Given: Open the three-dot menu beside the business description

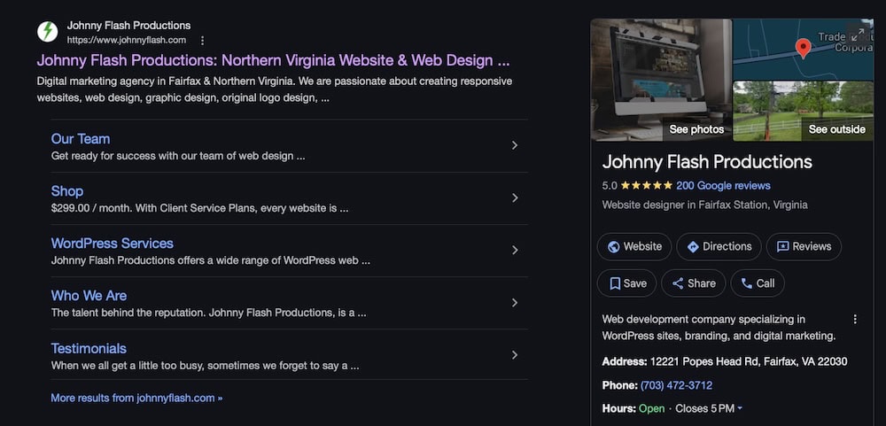Looking at the screenshot, I should click(x=855, y=319).
